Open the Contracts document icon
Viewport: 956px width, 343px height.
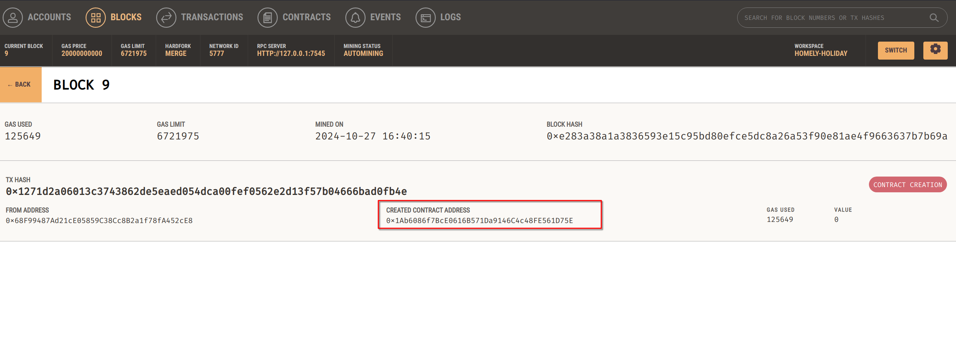tap(267, 18)
